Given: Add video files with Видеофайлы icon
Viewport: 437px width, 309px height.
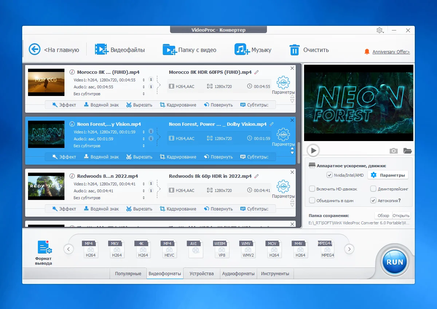Looking at the screenshot, I should pyautogui.click(x=102, y=50).
